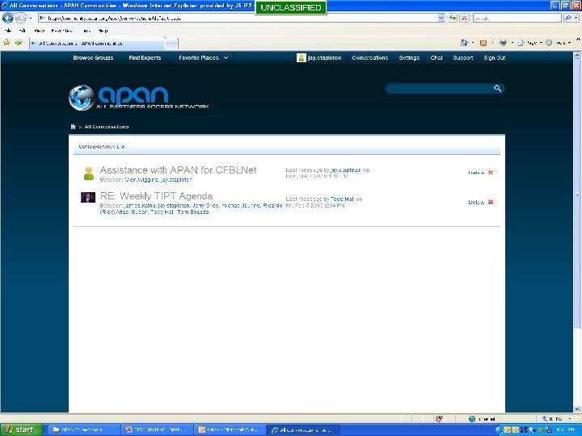582x436 pixels.
Task: Open the zoom level dropdown in status bar
Action: (x=570, y=419)
